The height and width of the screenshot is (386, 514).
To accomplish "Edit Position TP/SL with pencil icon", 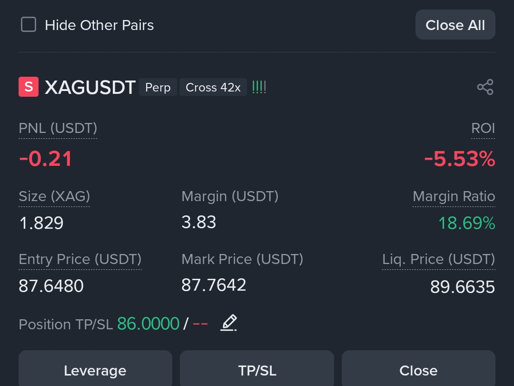I will tap(228, 323).
